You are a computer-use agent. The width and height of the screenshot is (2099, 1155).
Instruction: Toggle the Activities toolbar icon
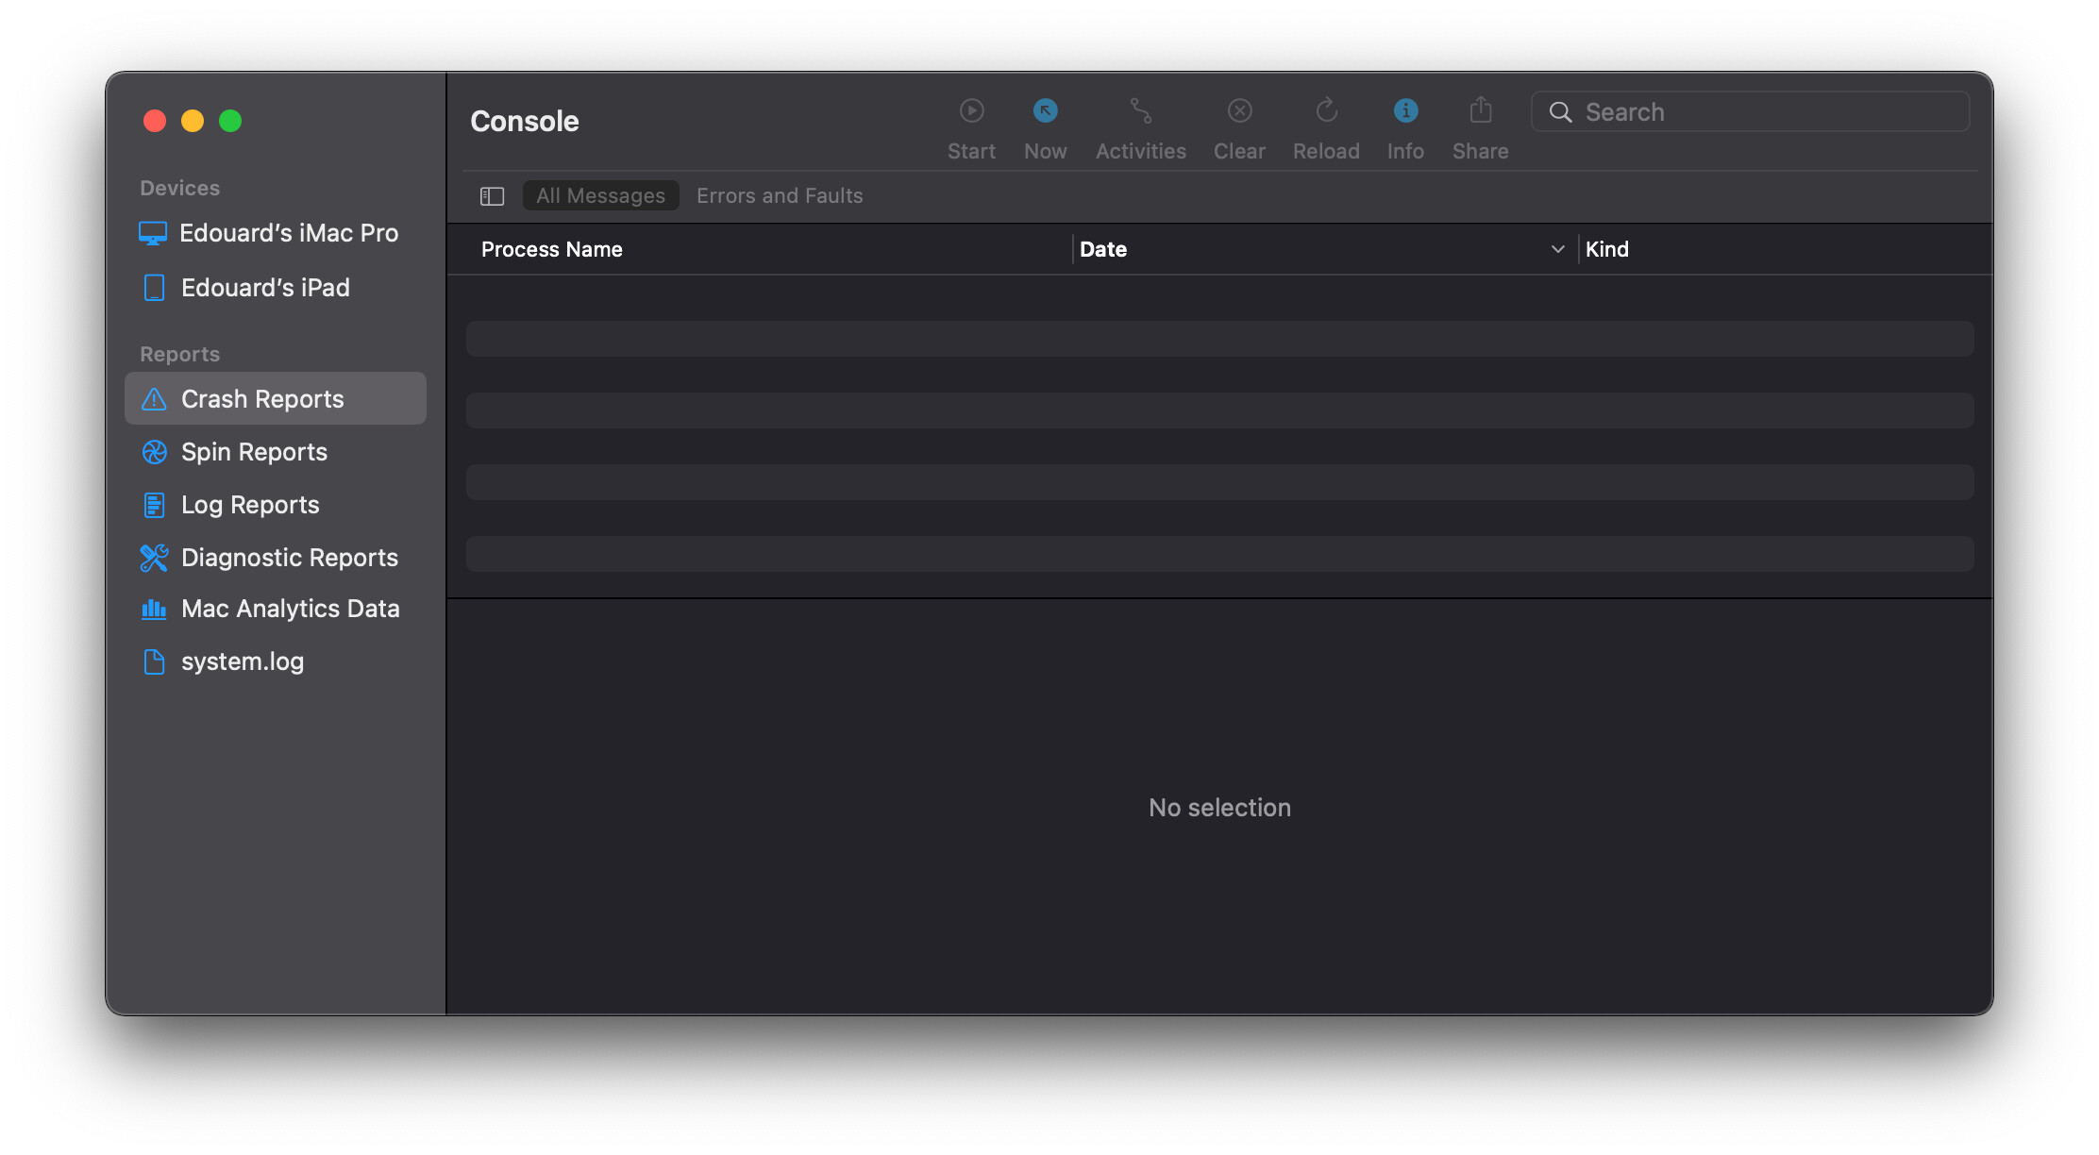(x=1140, y=111)
